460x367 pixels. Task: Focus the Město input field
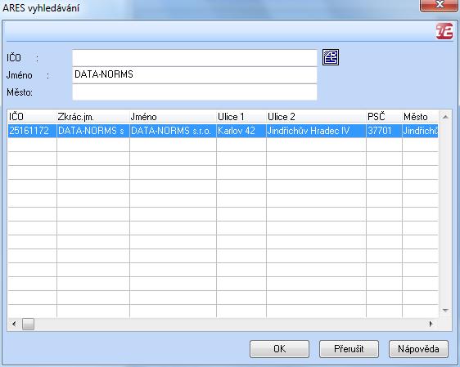pyautogui.click(x=195, y=92)
